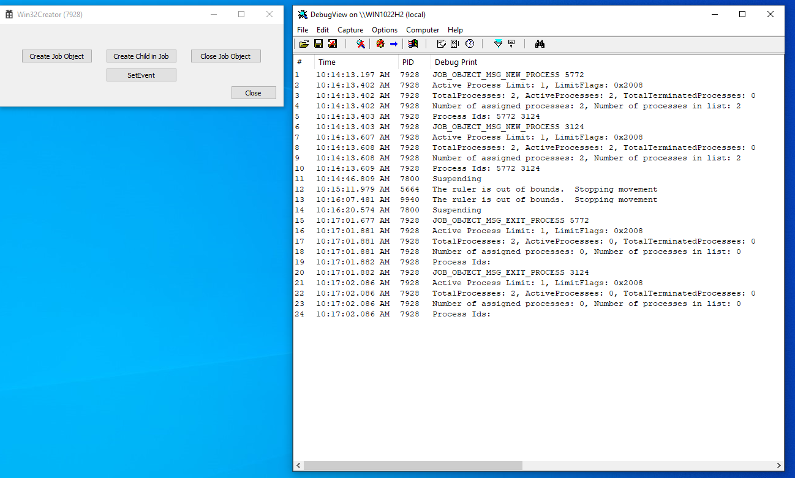Image resolution: width=795 pixels, height=478 pixels.
Task: Click the Win32Creator title bar icon
Action: tap(9, 14)
